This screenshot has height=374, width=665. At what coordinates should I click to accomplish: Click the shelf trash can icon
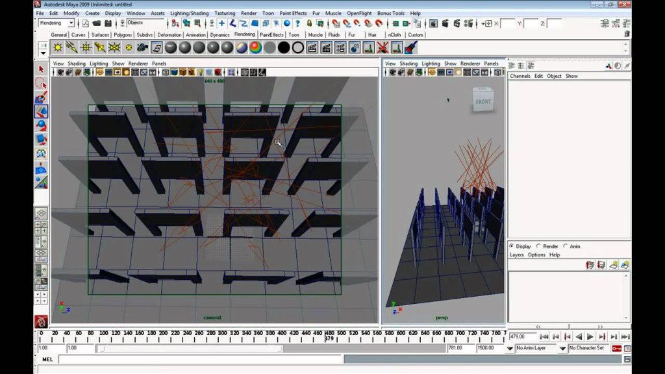tap(627, 34)
